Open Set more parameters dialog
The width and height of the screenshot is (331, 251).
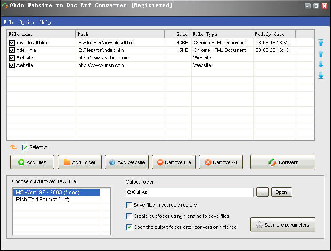tap(283, 224)
